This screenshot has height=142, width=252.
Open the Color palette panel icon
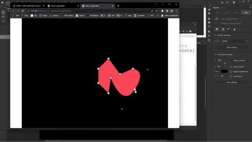point(209,10)
